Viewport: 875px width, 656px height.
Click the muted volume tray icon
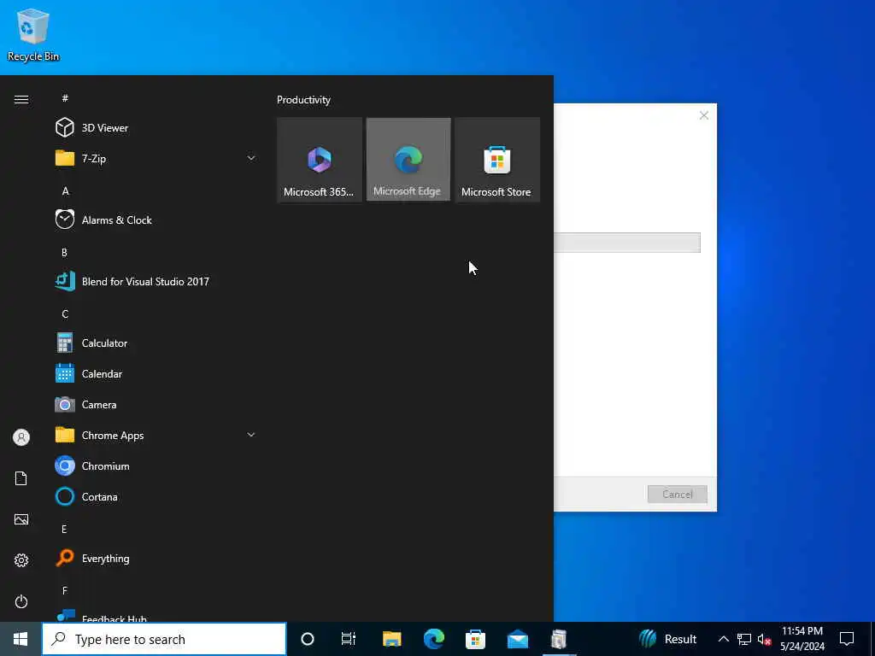(x=765, y=639)
